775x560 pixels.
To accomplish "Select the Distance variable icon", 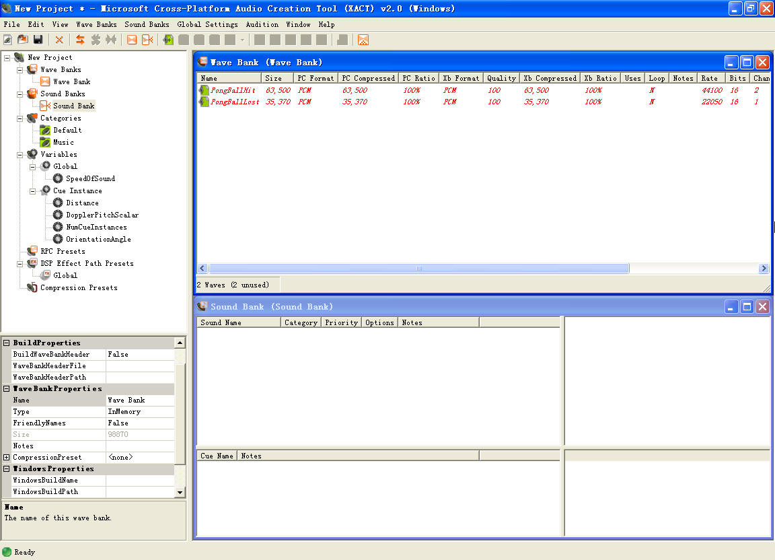I will tap(58, 203).
